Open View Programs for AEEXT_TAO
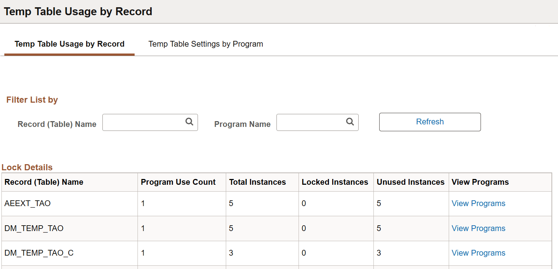This screenshot has width=558, height=269. (478, 204)
